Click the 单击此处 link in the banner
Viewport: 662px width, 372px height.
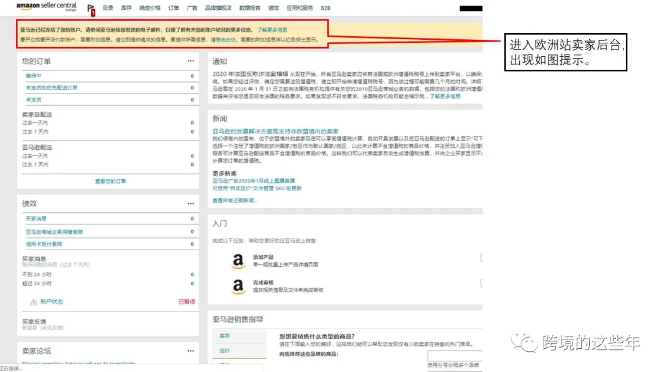[226, 40]
